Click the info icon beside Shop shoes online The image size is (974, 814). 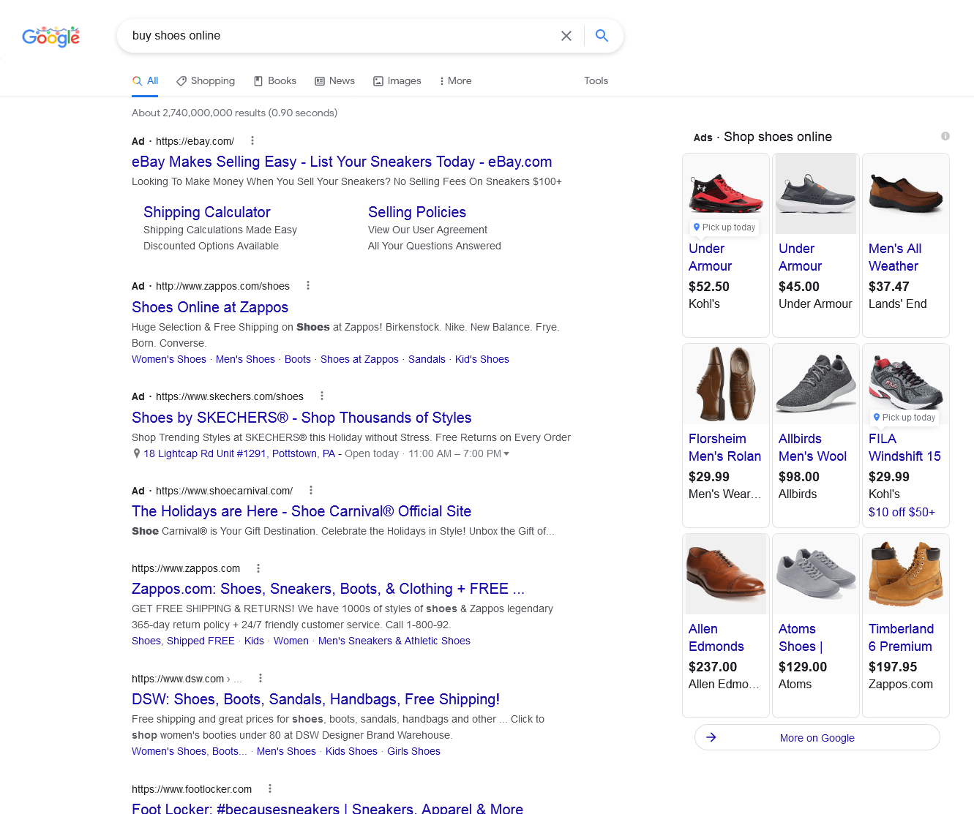(x=945, y=136)
